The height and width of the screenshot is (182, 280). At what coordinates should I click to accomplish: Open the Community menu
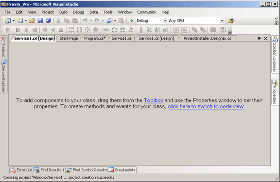(x=147, y=12)
